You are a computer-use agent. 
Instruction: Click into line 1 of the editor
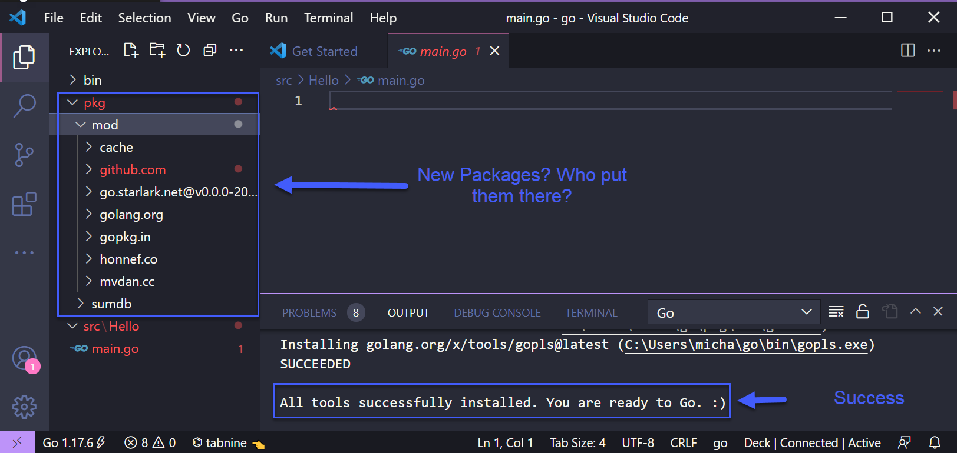[x=589, y=101]
